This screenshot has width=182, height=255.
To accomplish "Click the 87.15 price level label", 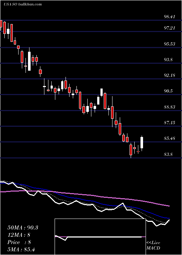I will pos(170,123).
